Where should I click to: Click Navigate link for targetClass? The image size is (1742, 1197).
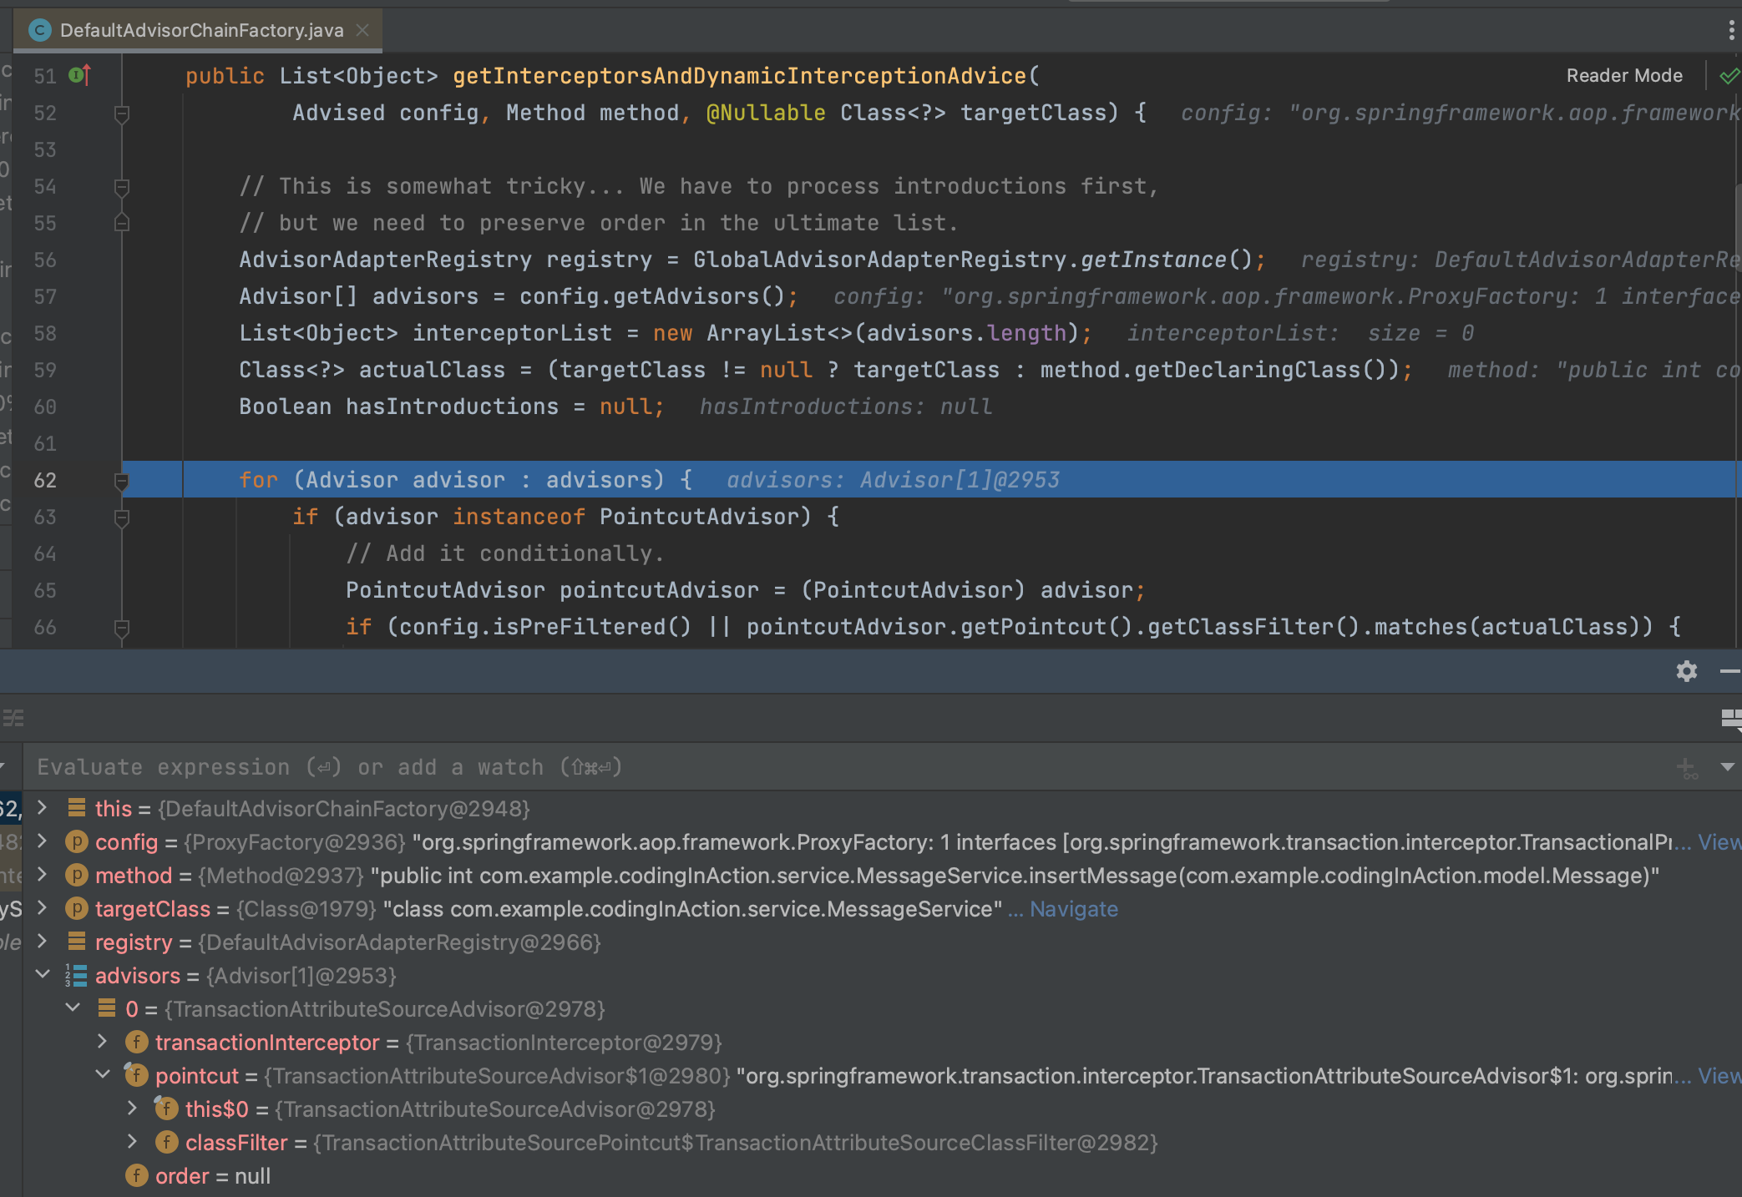pyautogui.click(x=1073, y=909)
